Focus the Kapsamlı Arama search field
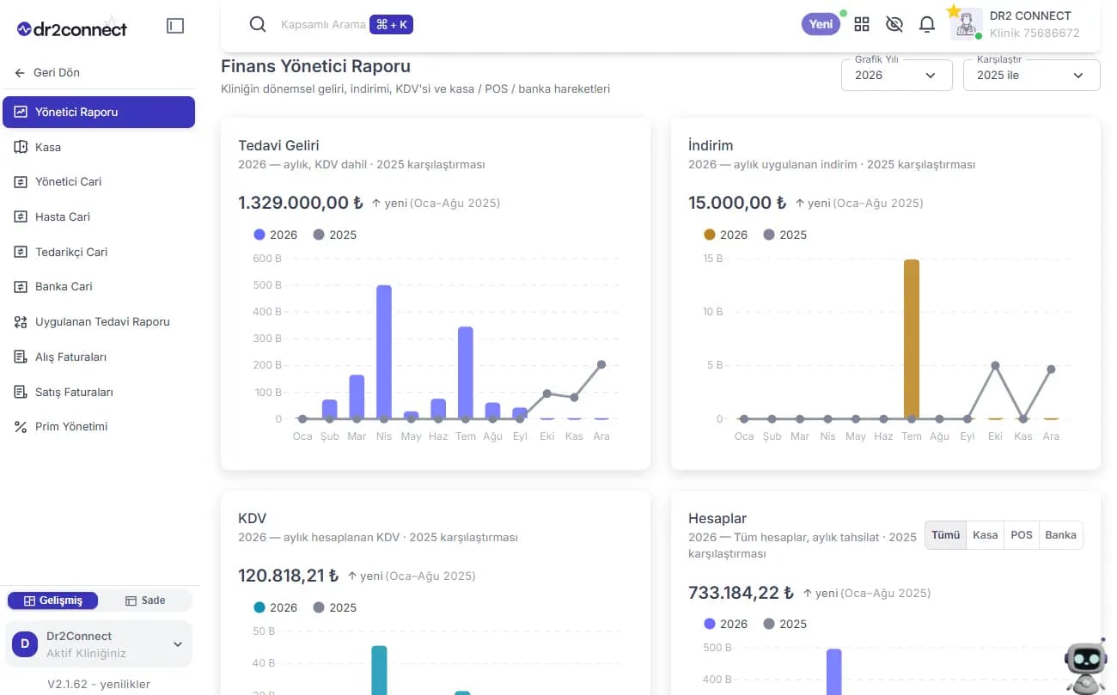The height and width of the screenshot is (695, 1117). pos(323,25)
